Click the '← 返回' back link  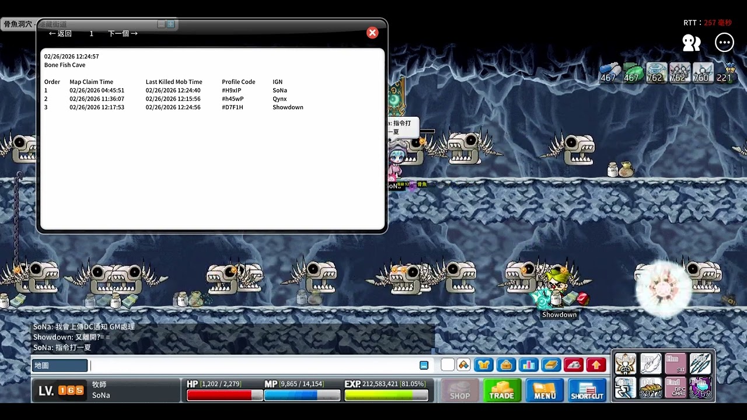[60, 34]
